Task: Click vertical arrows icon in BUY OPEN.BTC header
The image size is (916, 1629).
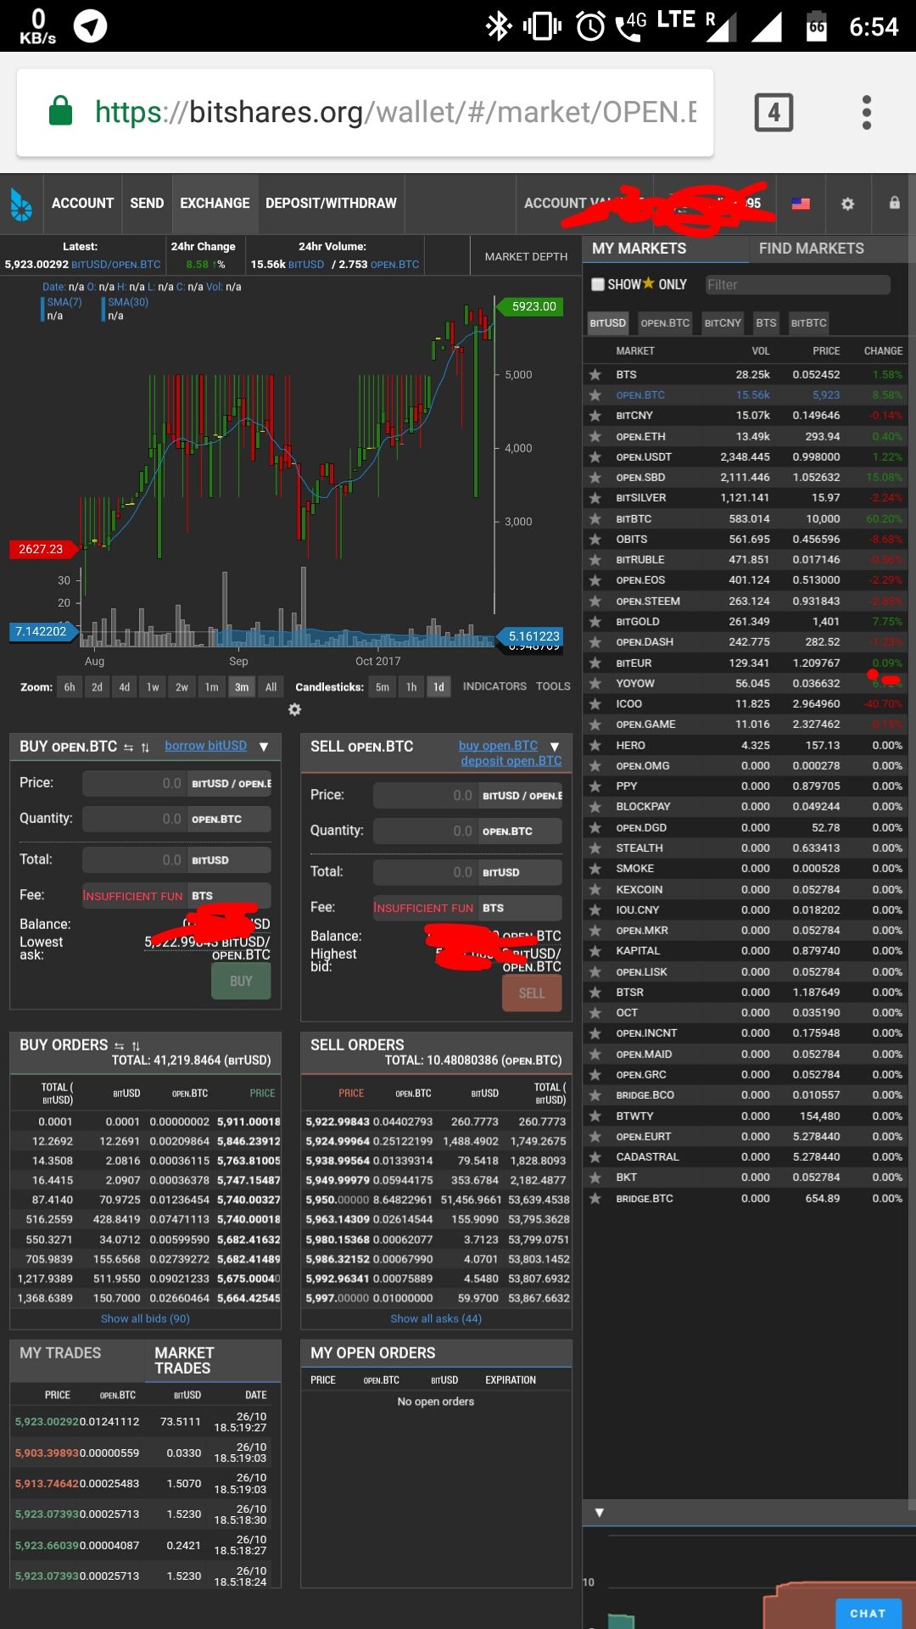Action: (x=145, y=747)
